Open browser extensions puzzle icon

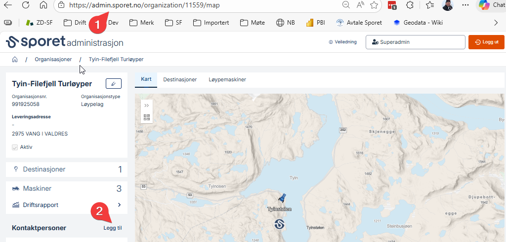410,5
